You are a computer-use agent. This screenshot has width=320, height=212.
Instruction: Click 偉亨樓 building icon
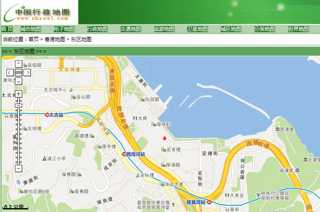point(99,146)
